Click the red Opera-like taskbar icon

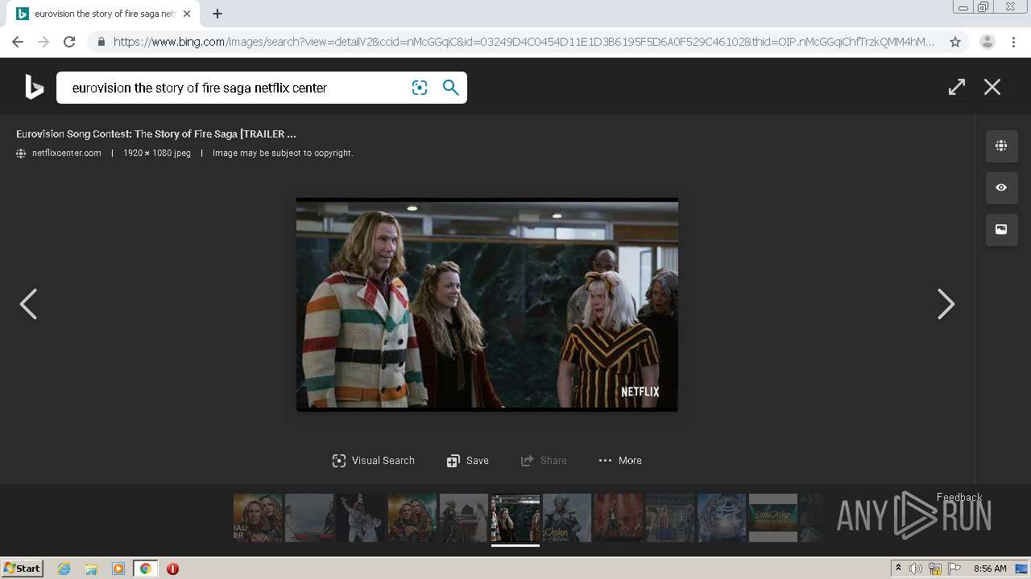coord(172,569)
